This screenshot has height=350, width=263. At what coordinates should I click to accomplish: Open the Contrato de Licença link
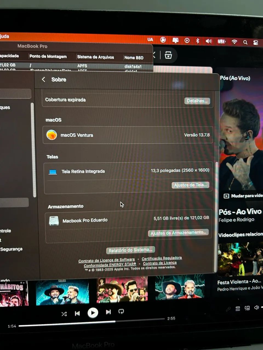(160, 263)
